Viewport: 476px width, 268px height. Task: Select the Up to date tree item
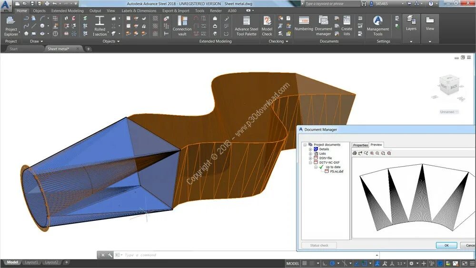point(333,167)
